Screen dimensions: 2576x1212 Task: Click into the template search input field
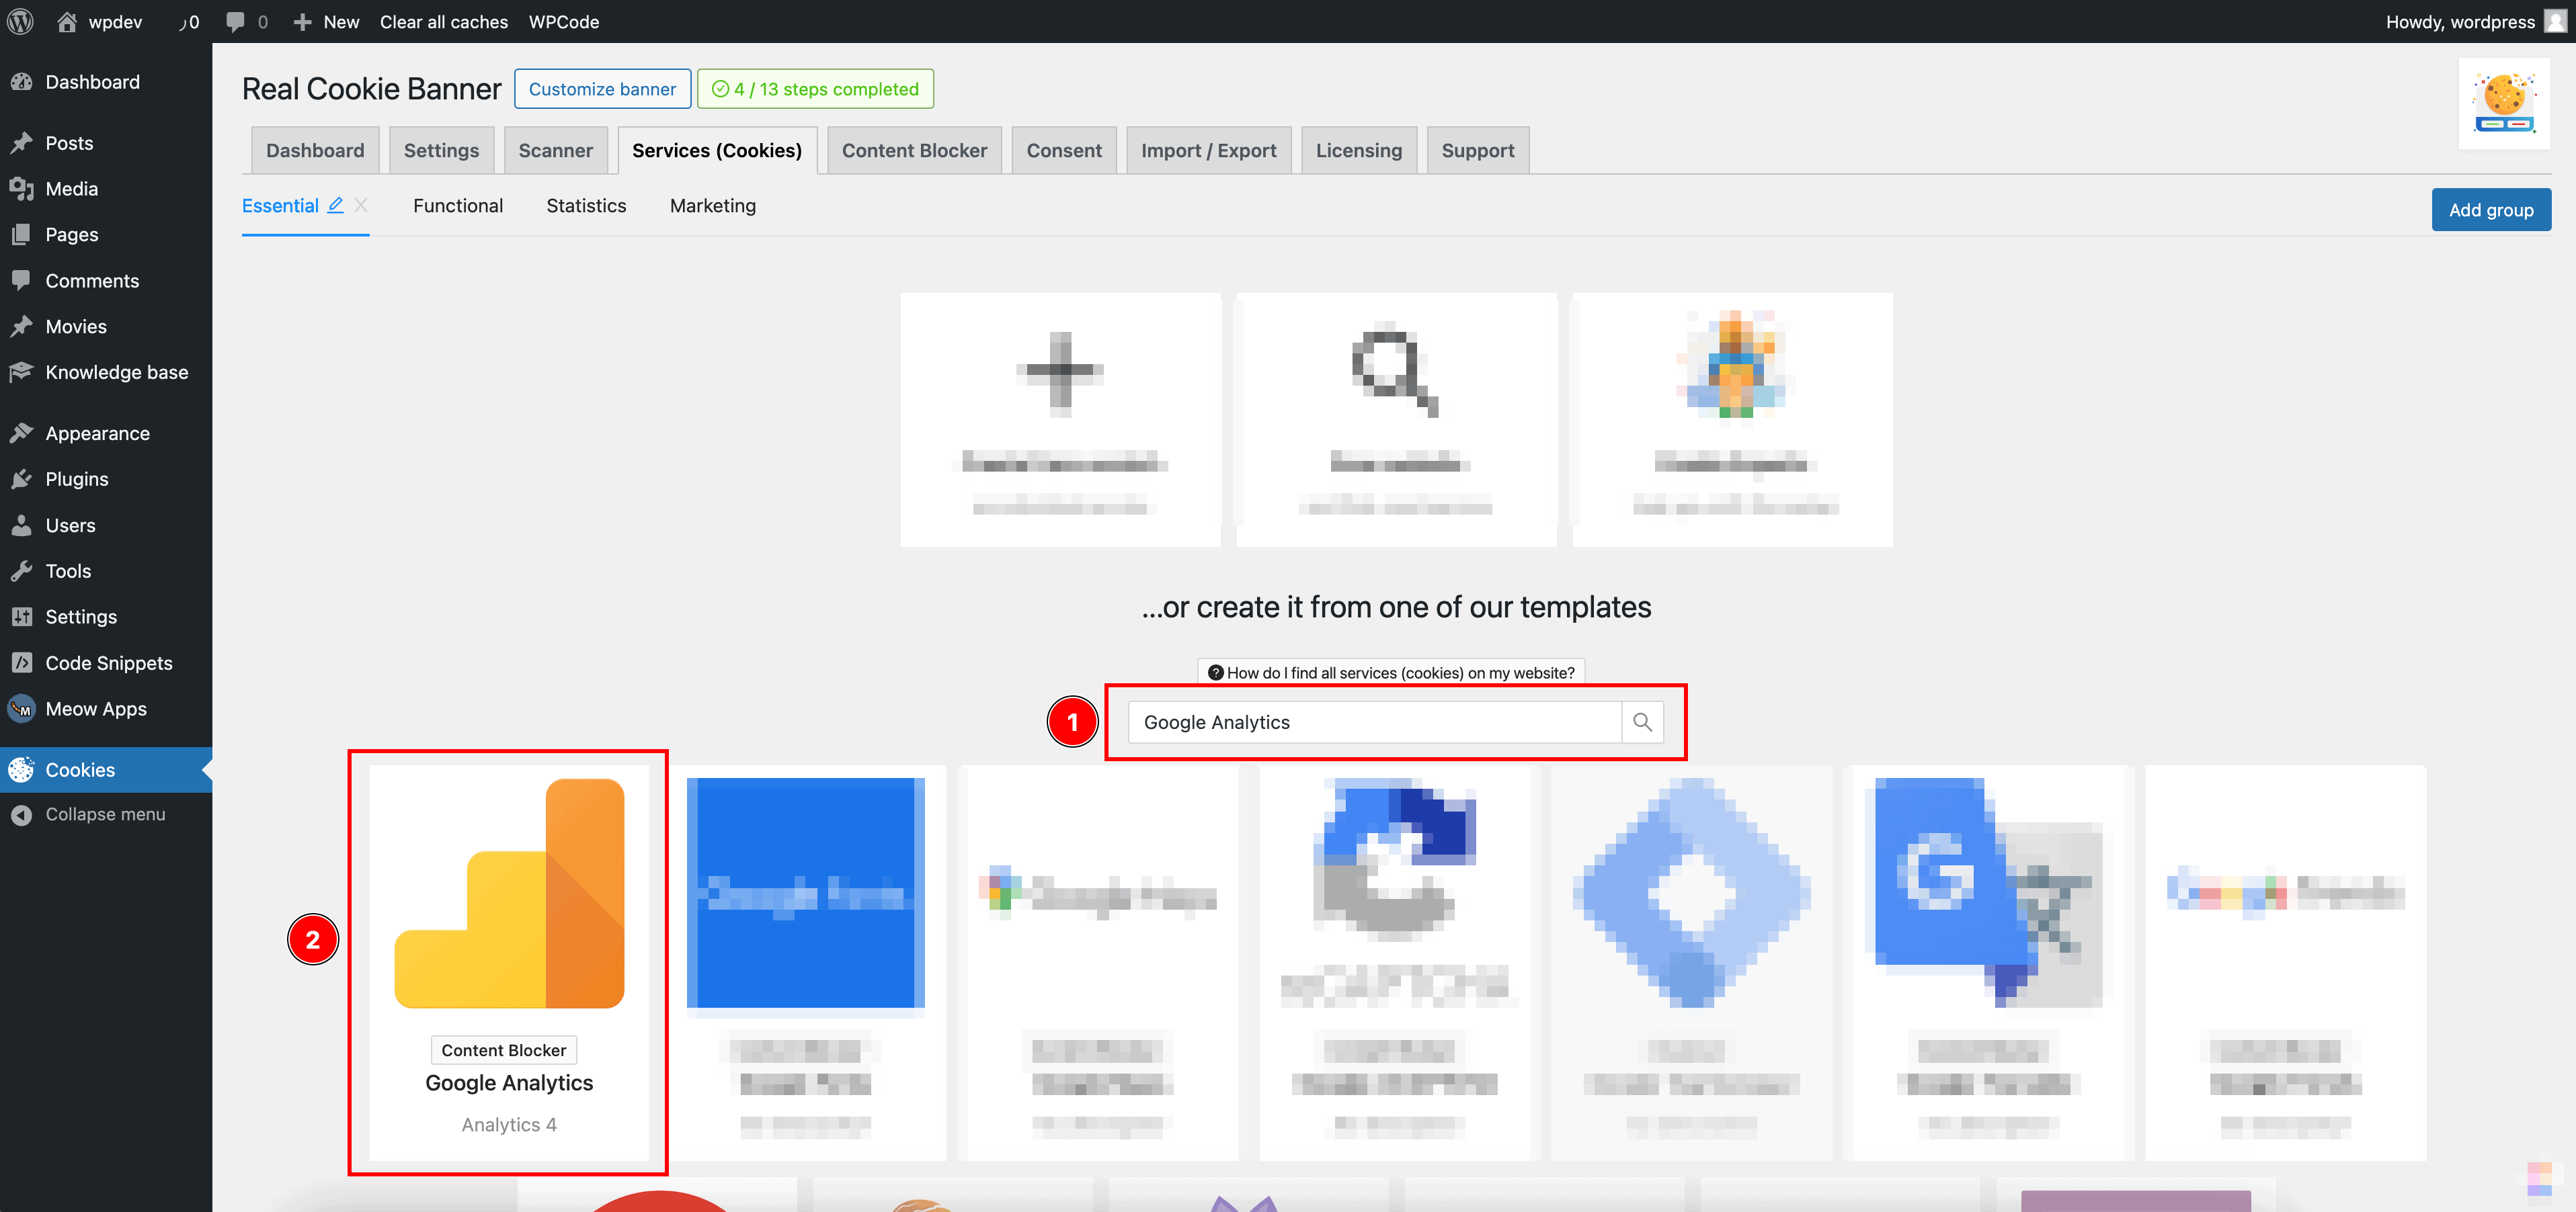pyautogui.click(x=1373, y=722)
